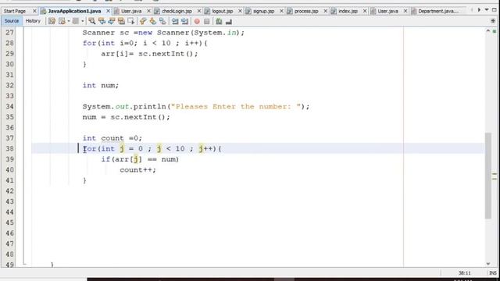This screenshot has height=281, width=500.
Task: Click the vertical scrollbar thumb in editor
Action: (x=487, y=175)
